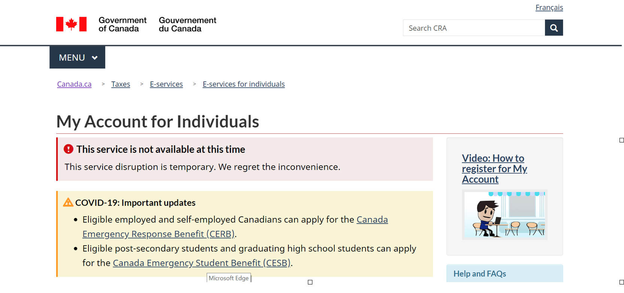This screenshot has width=624, height=293.
Task: Click the cartoon café video thumbnail
Action: (505, 215)
